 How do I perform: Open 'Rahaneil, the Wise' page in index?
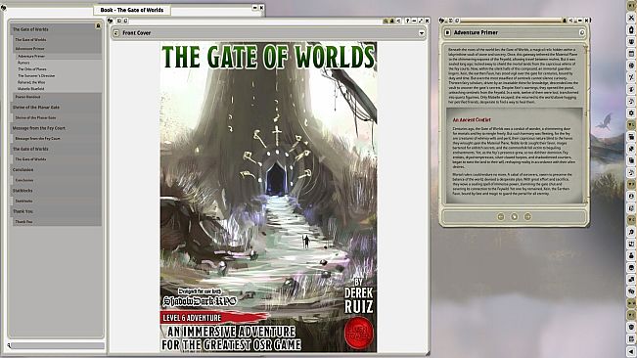pyautogui.click(x=31, y=82)
